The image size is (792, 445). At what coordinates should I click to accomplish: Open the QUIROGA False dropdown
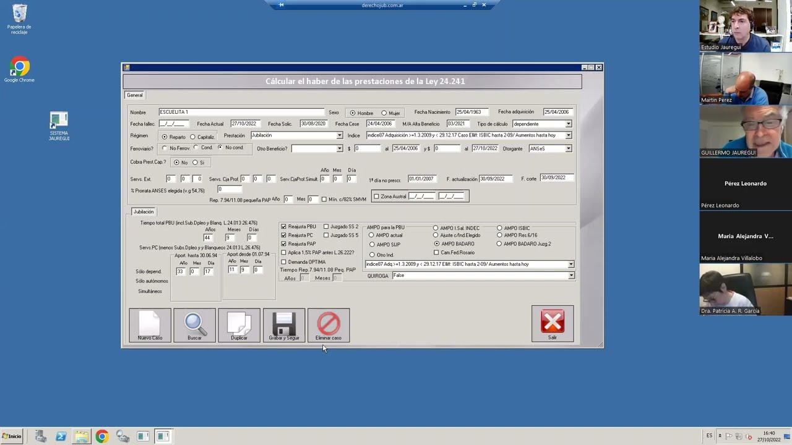click(x=570, y=276)
